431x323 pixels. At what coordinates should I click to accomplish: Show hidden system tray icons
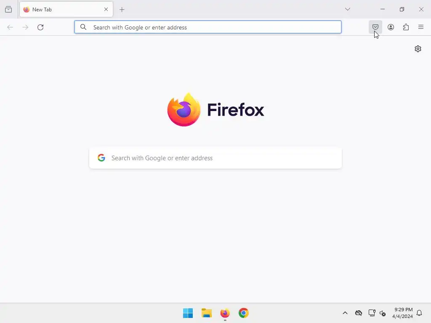(345, 313)
